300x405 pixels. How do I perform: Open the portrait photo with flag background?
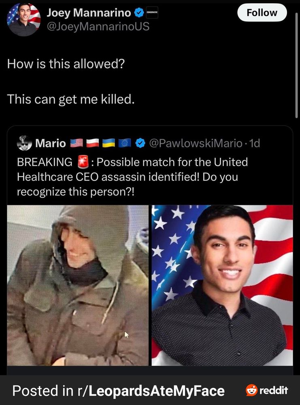222,286
